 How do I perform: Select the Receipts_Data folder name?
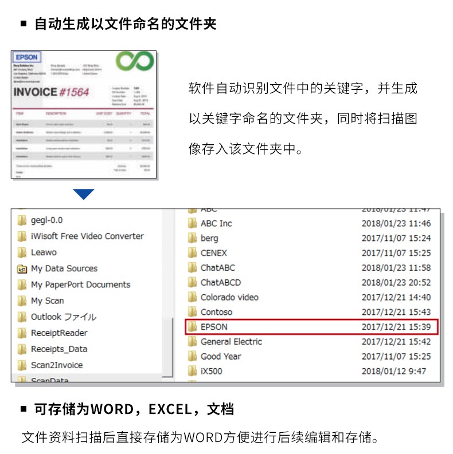(59, 349)
